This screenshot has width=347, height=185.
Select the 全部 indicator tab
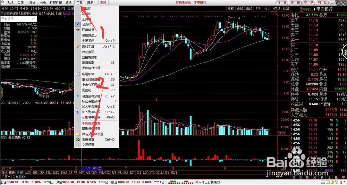(x=20, y=173)
